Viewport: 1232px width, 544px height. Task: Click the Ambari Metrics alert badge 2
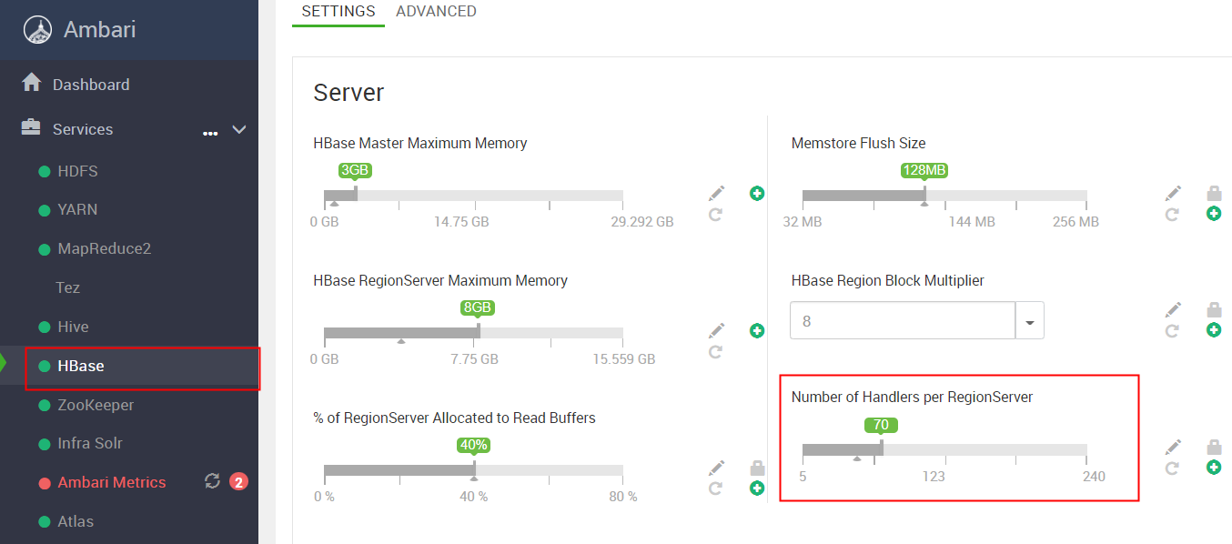[x=238, y=482]
